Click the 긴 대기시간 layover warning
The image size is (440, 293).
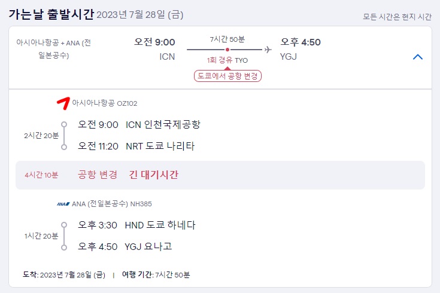click(153, 175)
